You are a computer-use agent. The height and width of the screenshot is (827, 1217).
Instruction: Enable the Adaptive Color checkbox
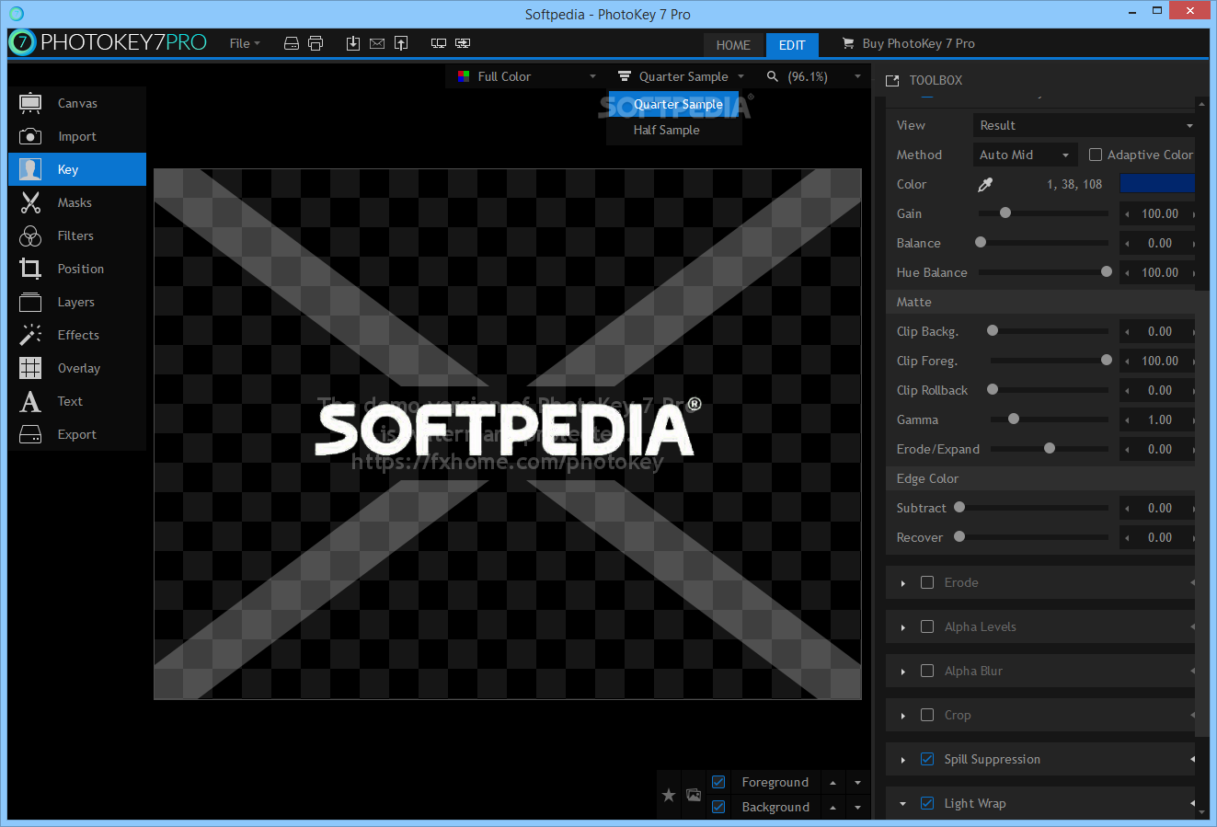point(1096,155)
